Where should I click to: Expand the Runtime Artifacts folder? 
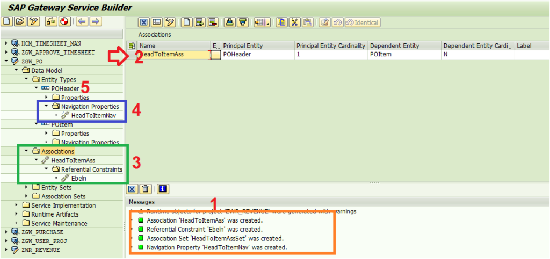tap(16, 214)
